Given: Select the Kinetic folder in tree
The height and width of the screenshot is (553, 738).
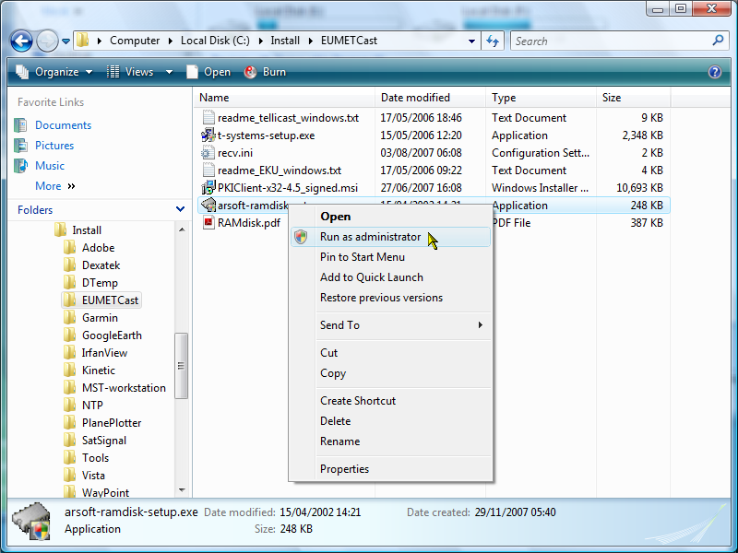Looking at the screenshot, I should coord(98,371).
